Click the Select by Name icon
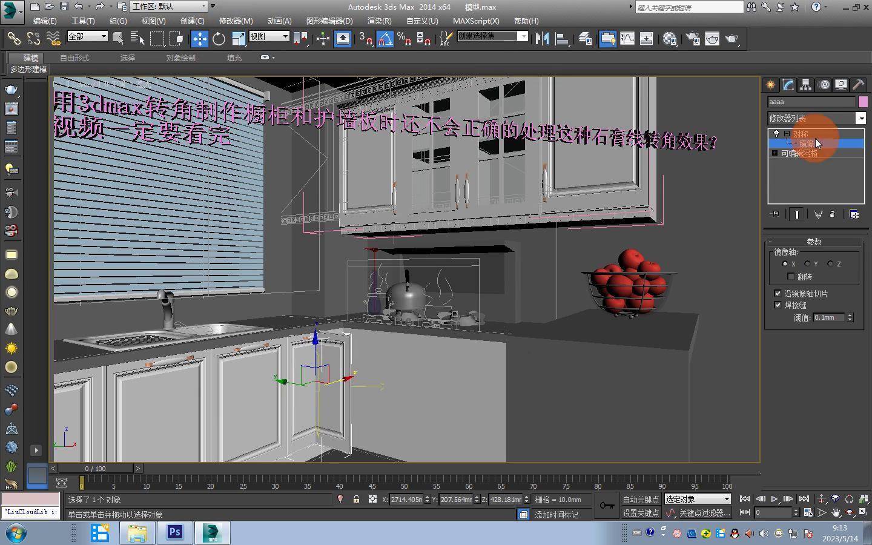The height and width of the screenshot is (545, 872). click(137, 39)
